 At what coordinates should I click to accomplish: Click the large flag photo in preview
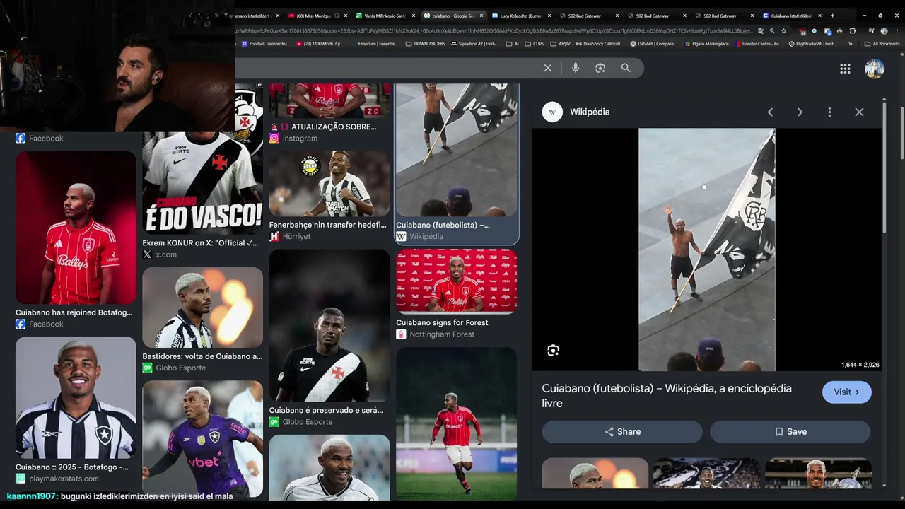pyautogui.click(x=707, y=250)
